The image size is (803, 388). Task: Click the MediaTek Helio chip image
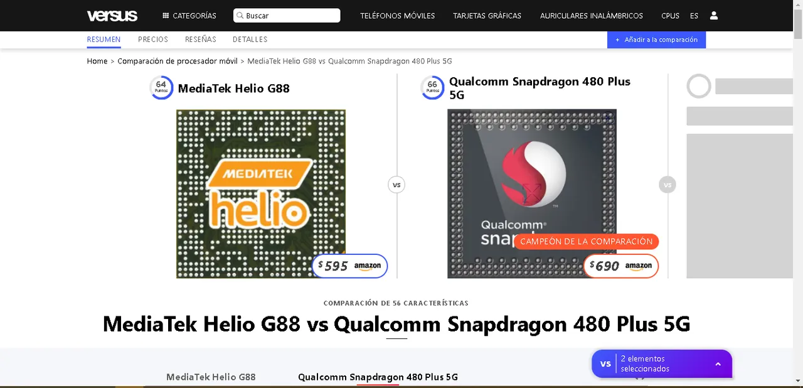[261, 193]
